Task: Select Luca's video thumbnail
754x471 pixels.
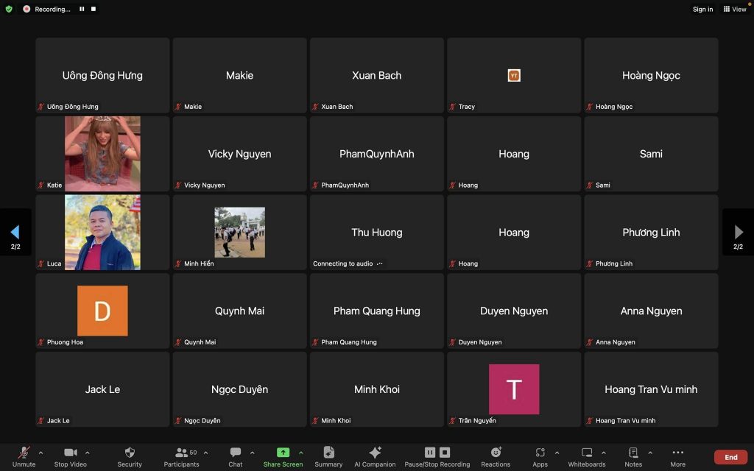Action: coord(102,233)
